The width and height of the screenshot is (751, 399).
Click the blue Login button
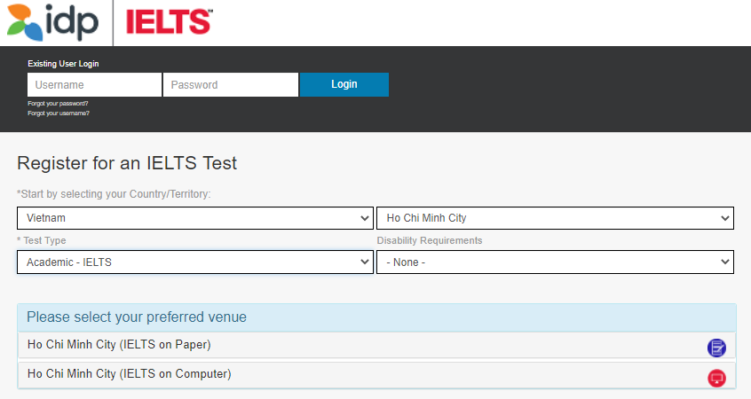click(x=344, y=85)
